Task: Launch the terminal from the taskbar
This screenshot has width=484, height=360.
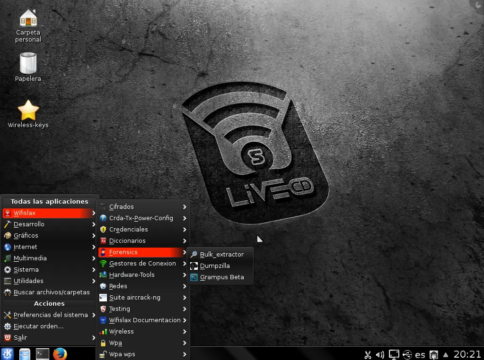Action: pos(42,354)
